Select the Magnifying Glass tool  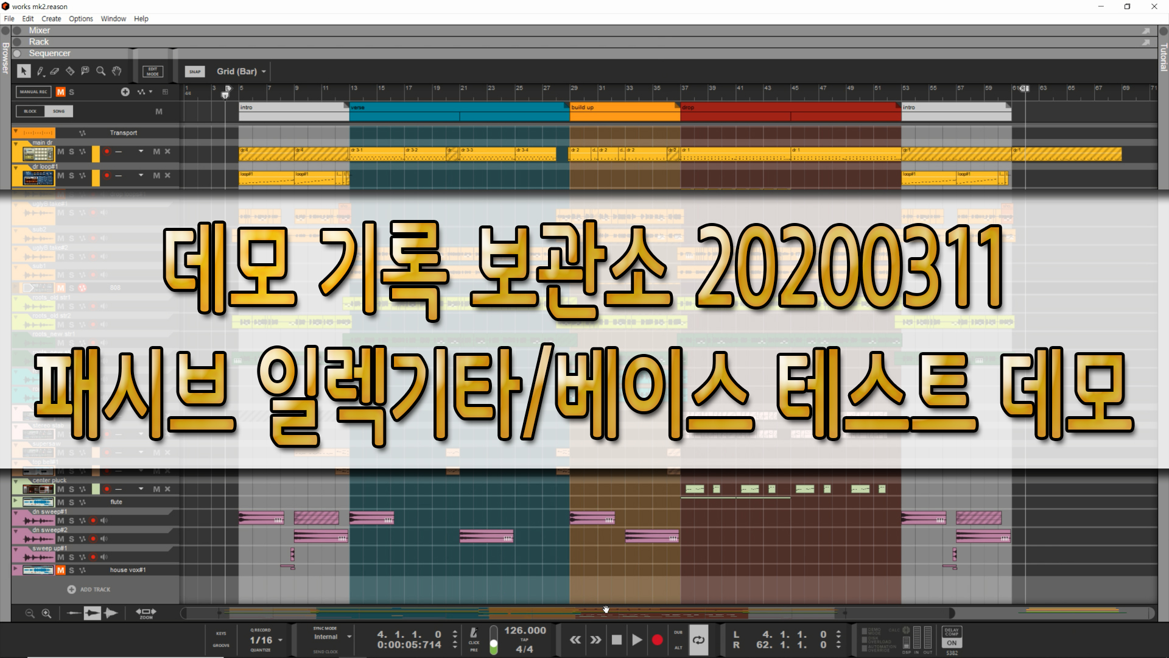pyautogui.click(x=101, y=71)
